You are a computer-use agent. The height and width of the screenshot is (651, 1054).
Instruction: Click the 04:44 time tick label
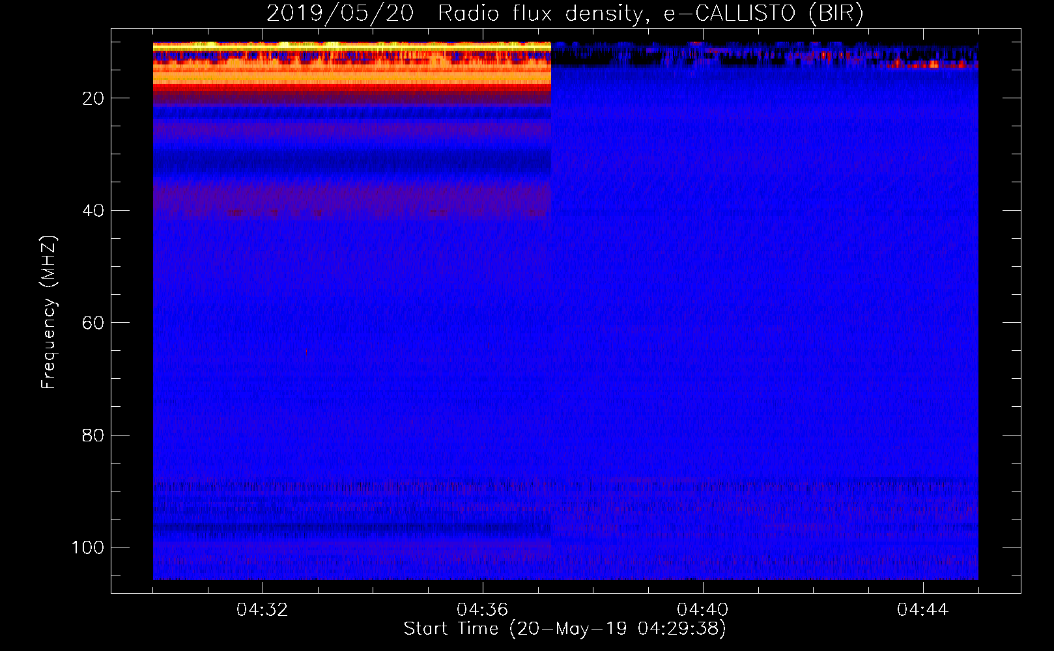(x=923, y=610)
